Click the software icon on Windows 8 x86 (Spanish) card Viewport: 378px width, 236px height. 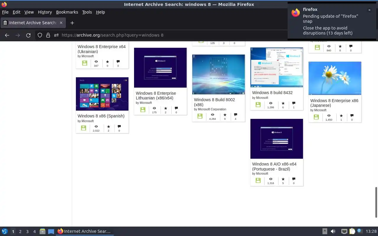coord(84,128)
